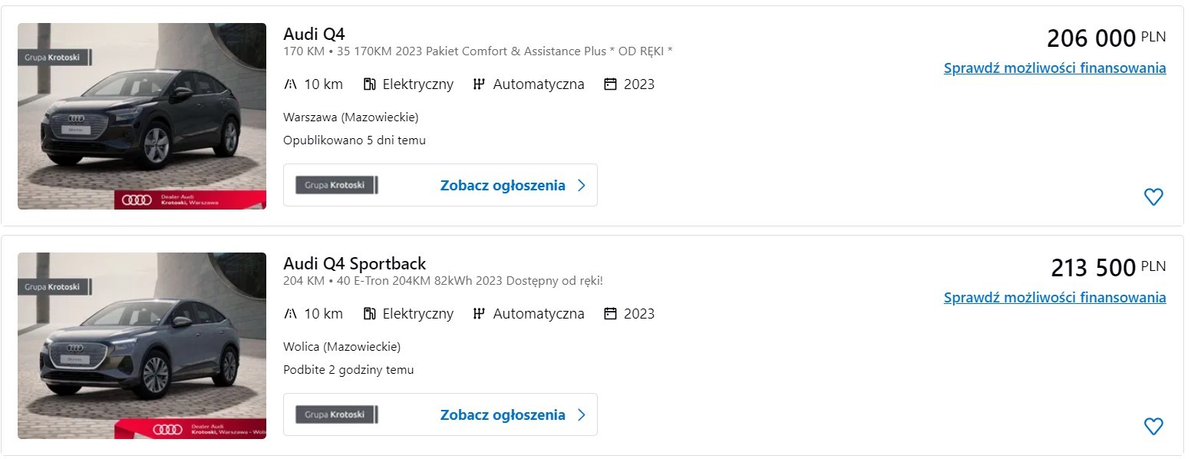
Task: Click the Grupa Krotoski dealer logo on Audi Q4
Action: (335, 184)
